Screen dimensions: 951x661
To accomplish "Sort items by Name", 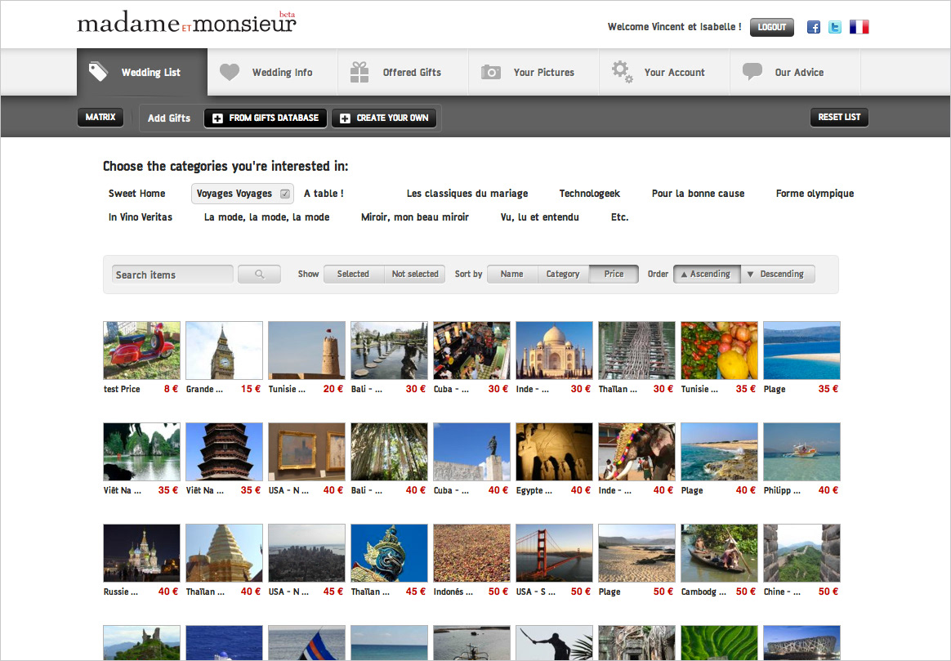I will (x=512, y=274).
